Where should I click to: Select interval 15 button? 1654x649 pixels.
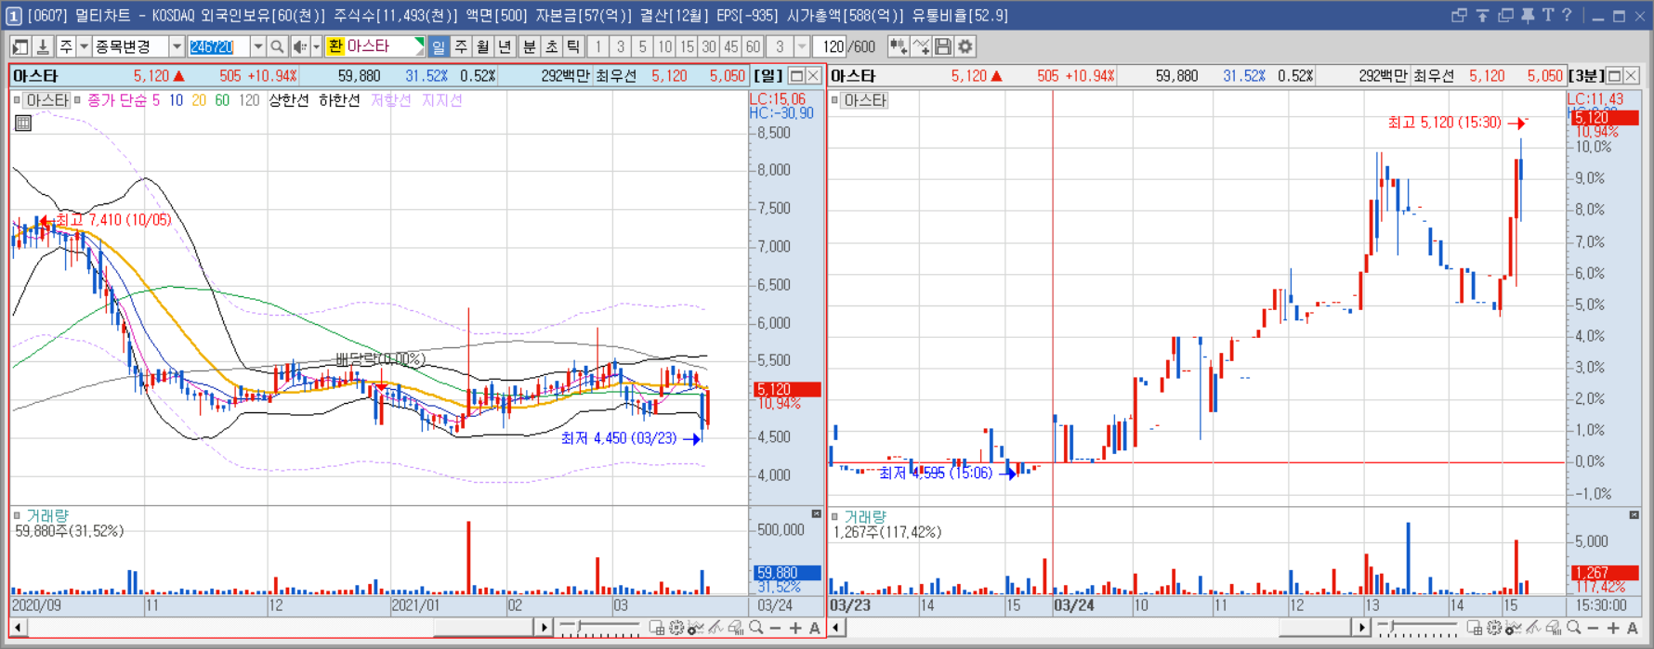(688, 46)
